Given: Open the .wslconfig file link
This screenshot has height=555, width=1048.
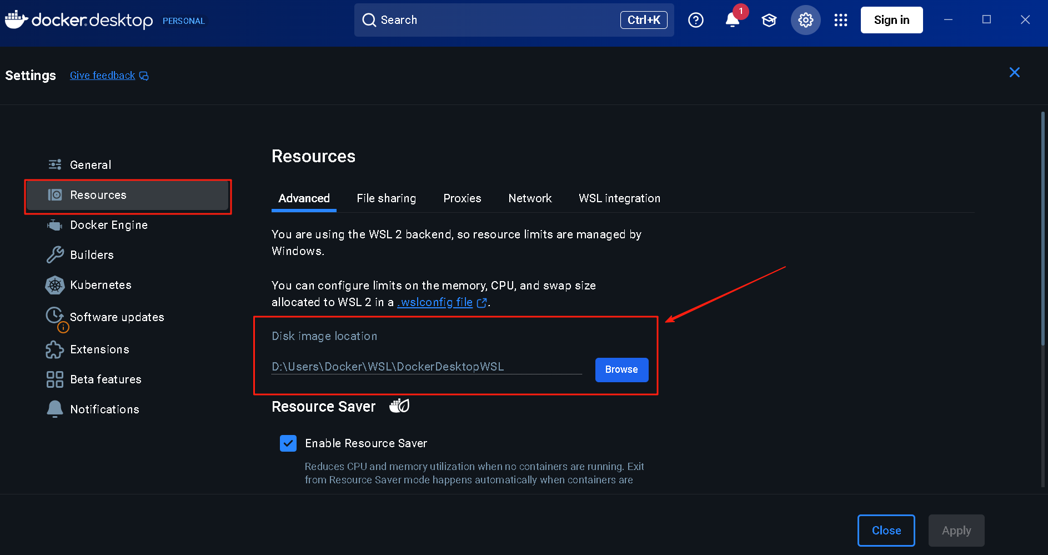Looking at the screenshot, I should pyautogui.click(x=435, y=302).
